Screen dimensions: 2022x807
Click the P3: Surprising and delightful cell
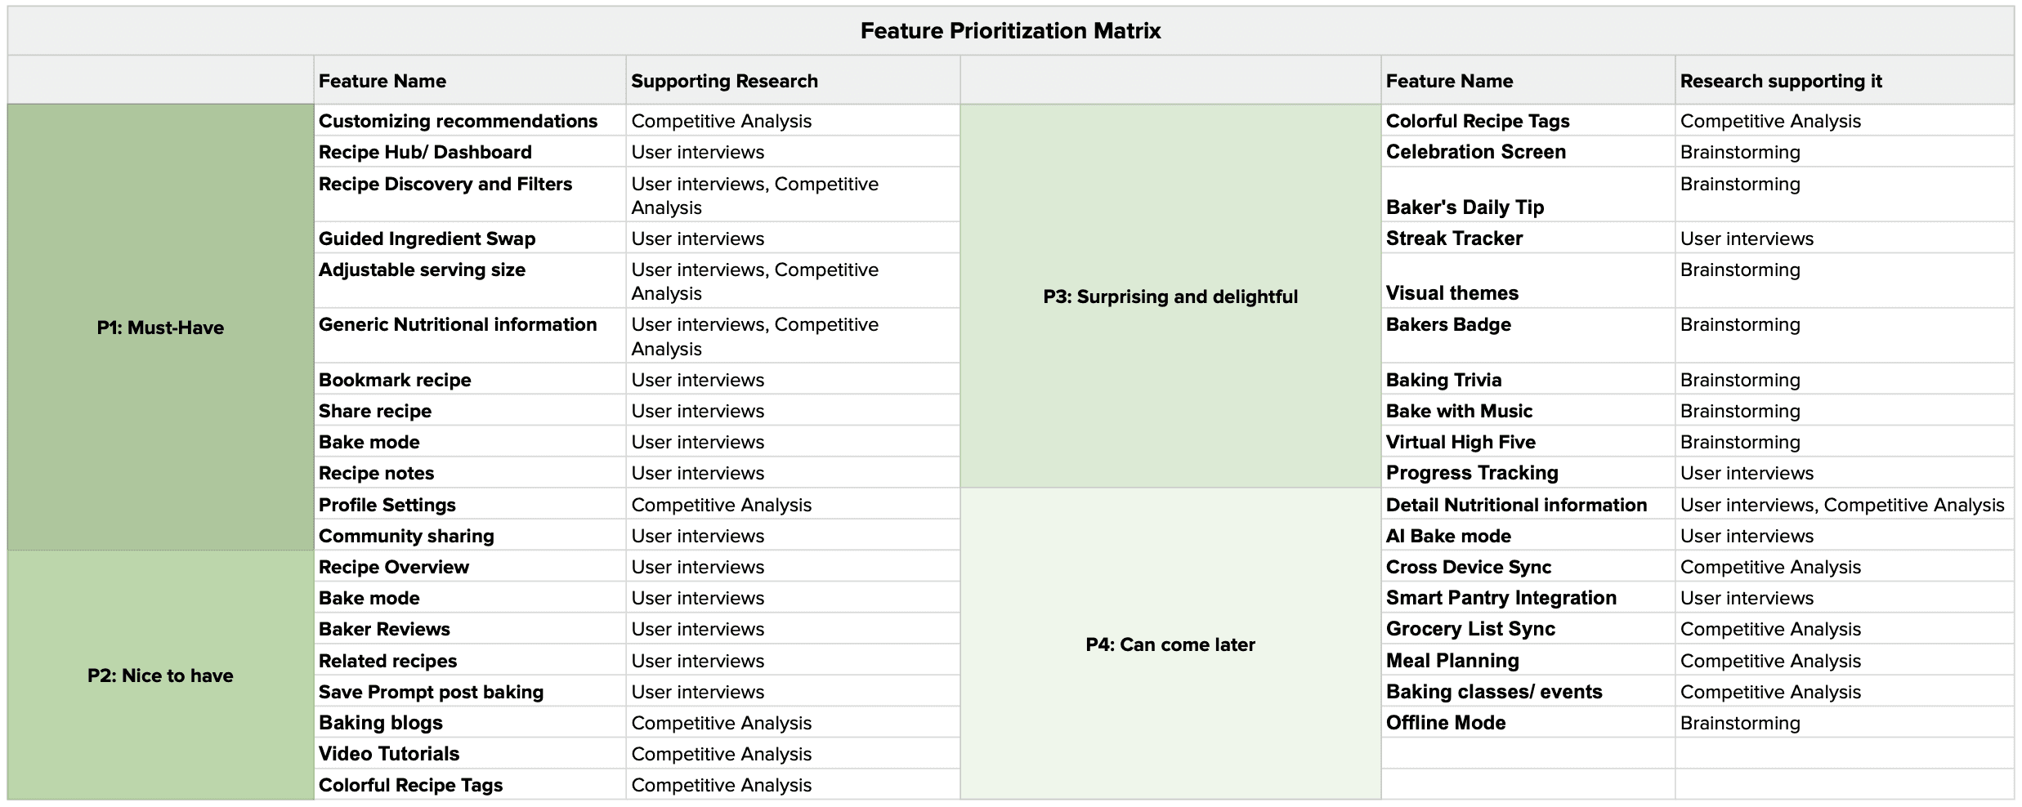pos(1170,296)
